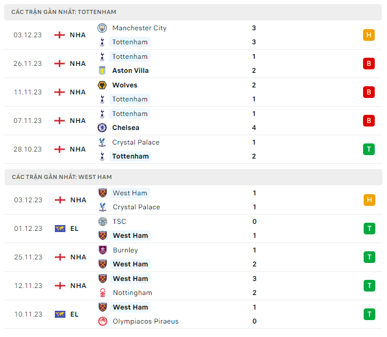
Task: Click the TSC club crest
Action: tap(103, 222)
